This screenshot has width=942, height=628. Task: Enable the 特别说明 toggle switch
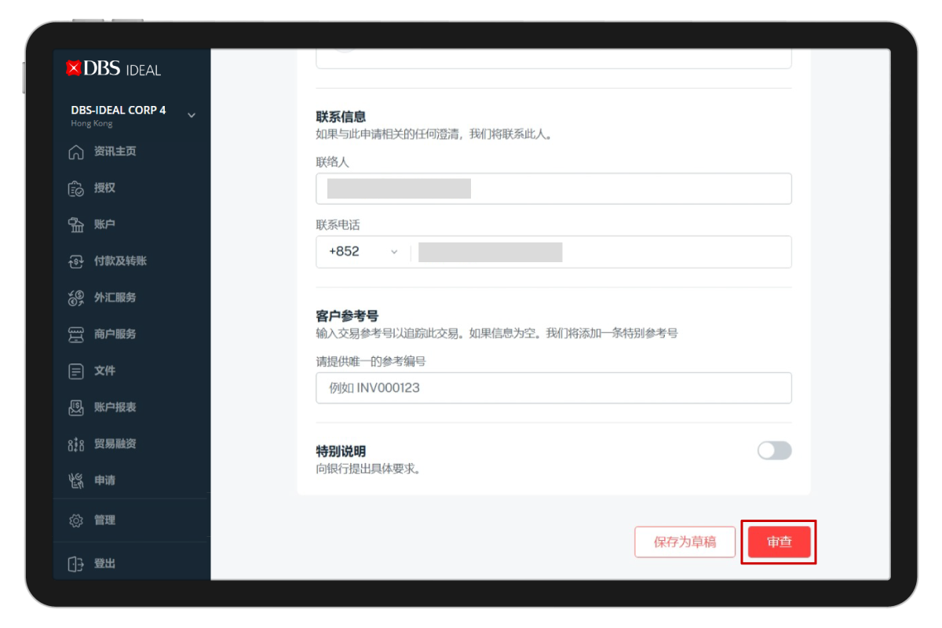tap(774, 451)
